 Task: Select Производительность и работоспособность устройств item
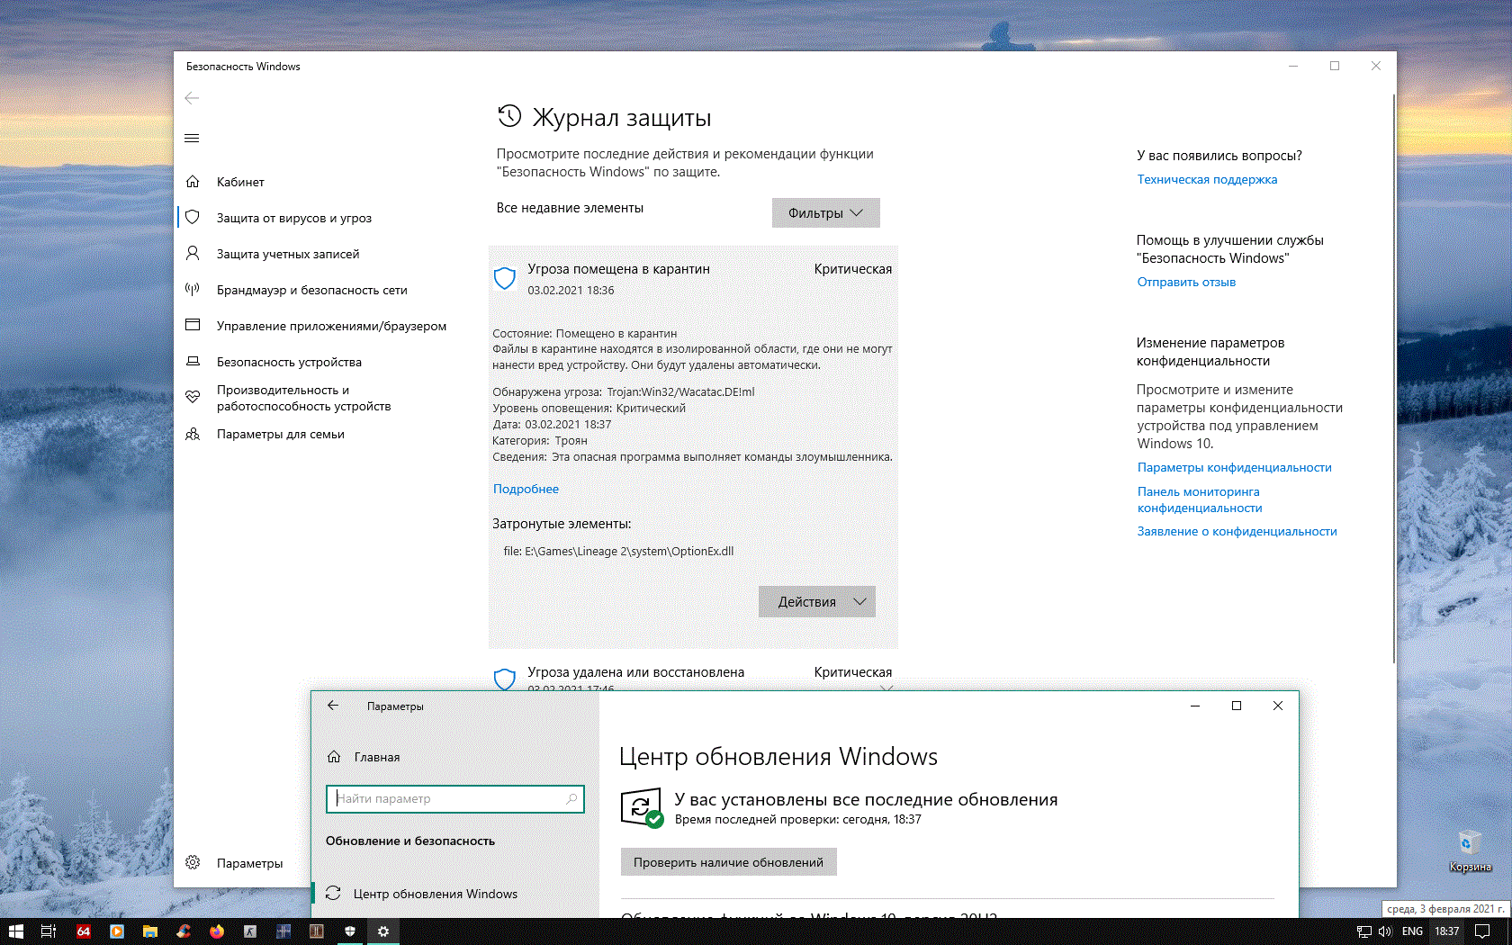(303, 398)
